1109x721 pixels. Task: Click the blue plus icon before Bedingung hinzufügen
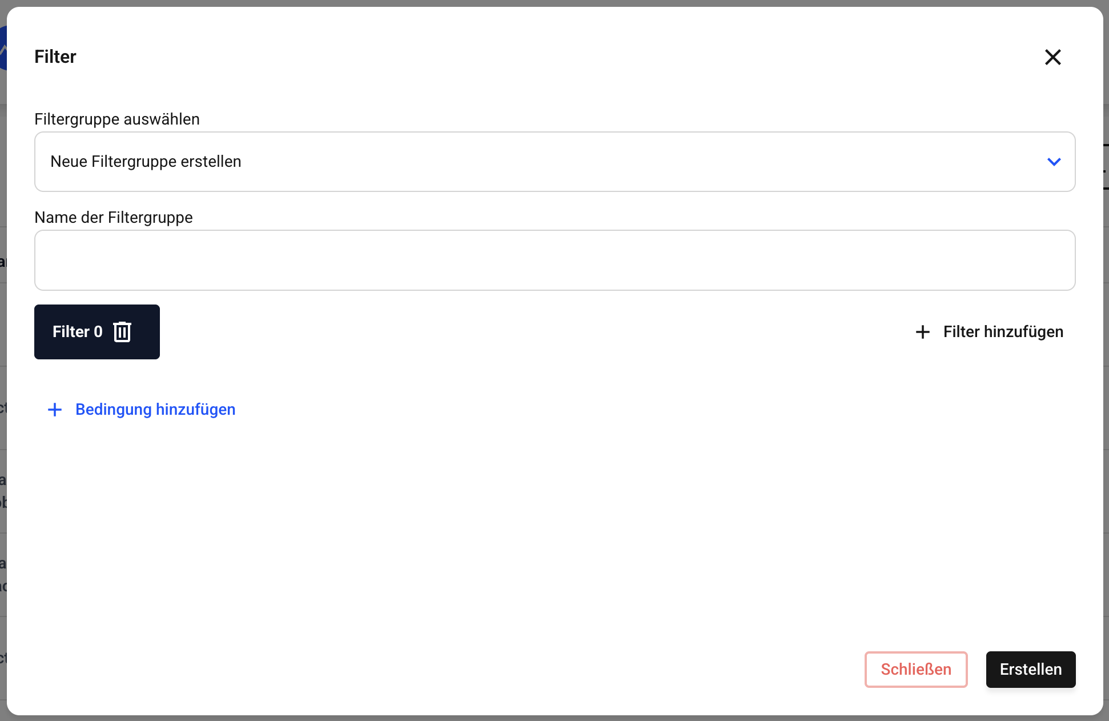(x=55, y=410)
